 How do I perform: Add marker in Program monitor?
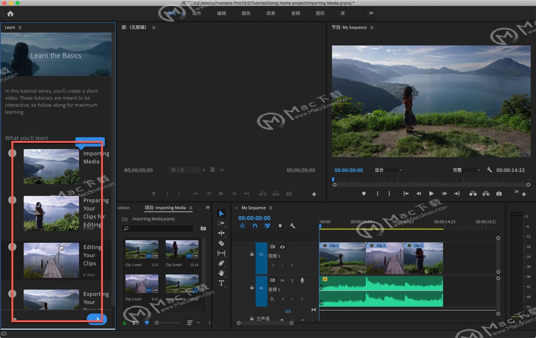(364, 194)
